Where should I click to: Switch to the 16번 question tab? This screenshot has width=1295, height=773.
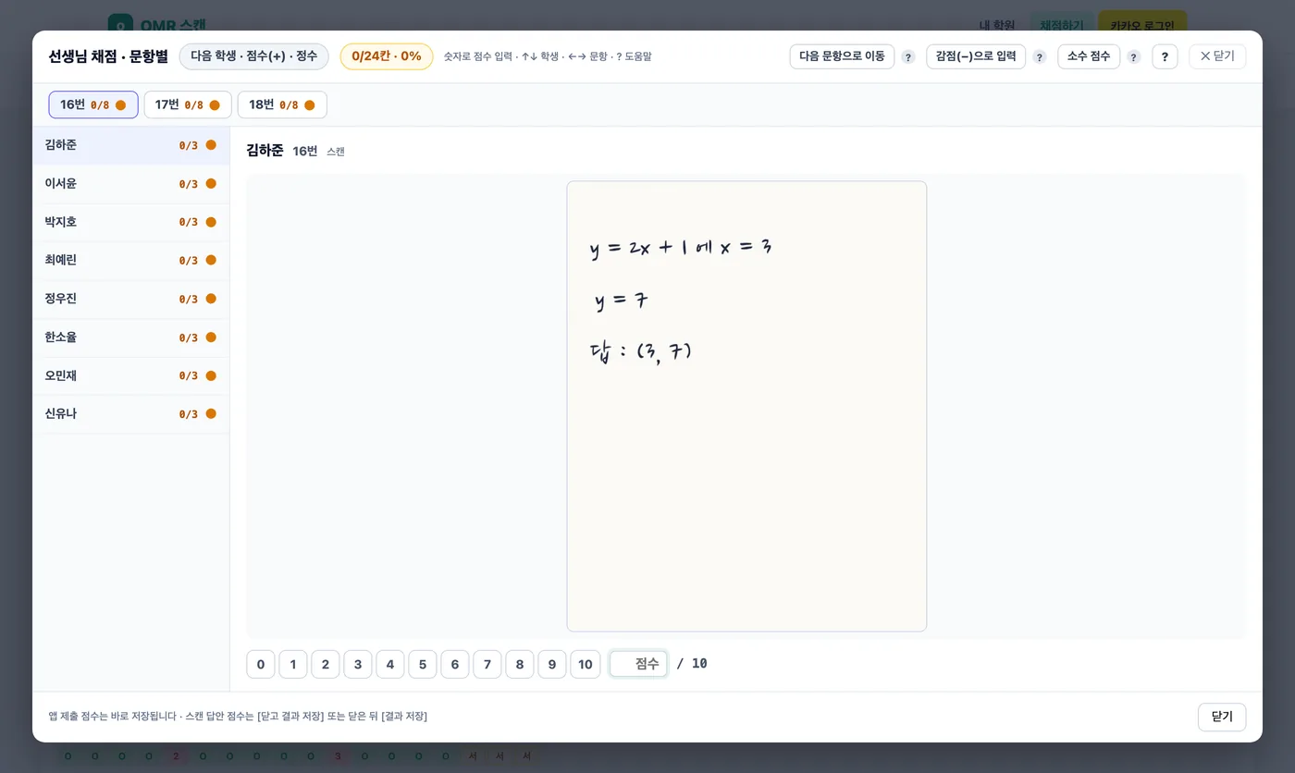tap(93, 105)
